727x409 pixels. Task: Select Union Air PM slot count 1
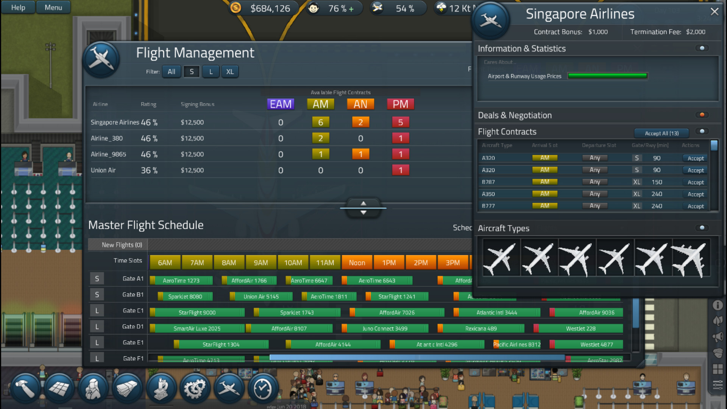pos(400,170)
